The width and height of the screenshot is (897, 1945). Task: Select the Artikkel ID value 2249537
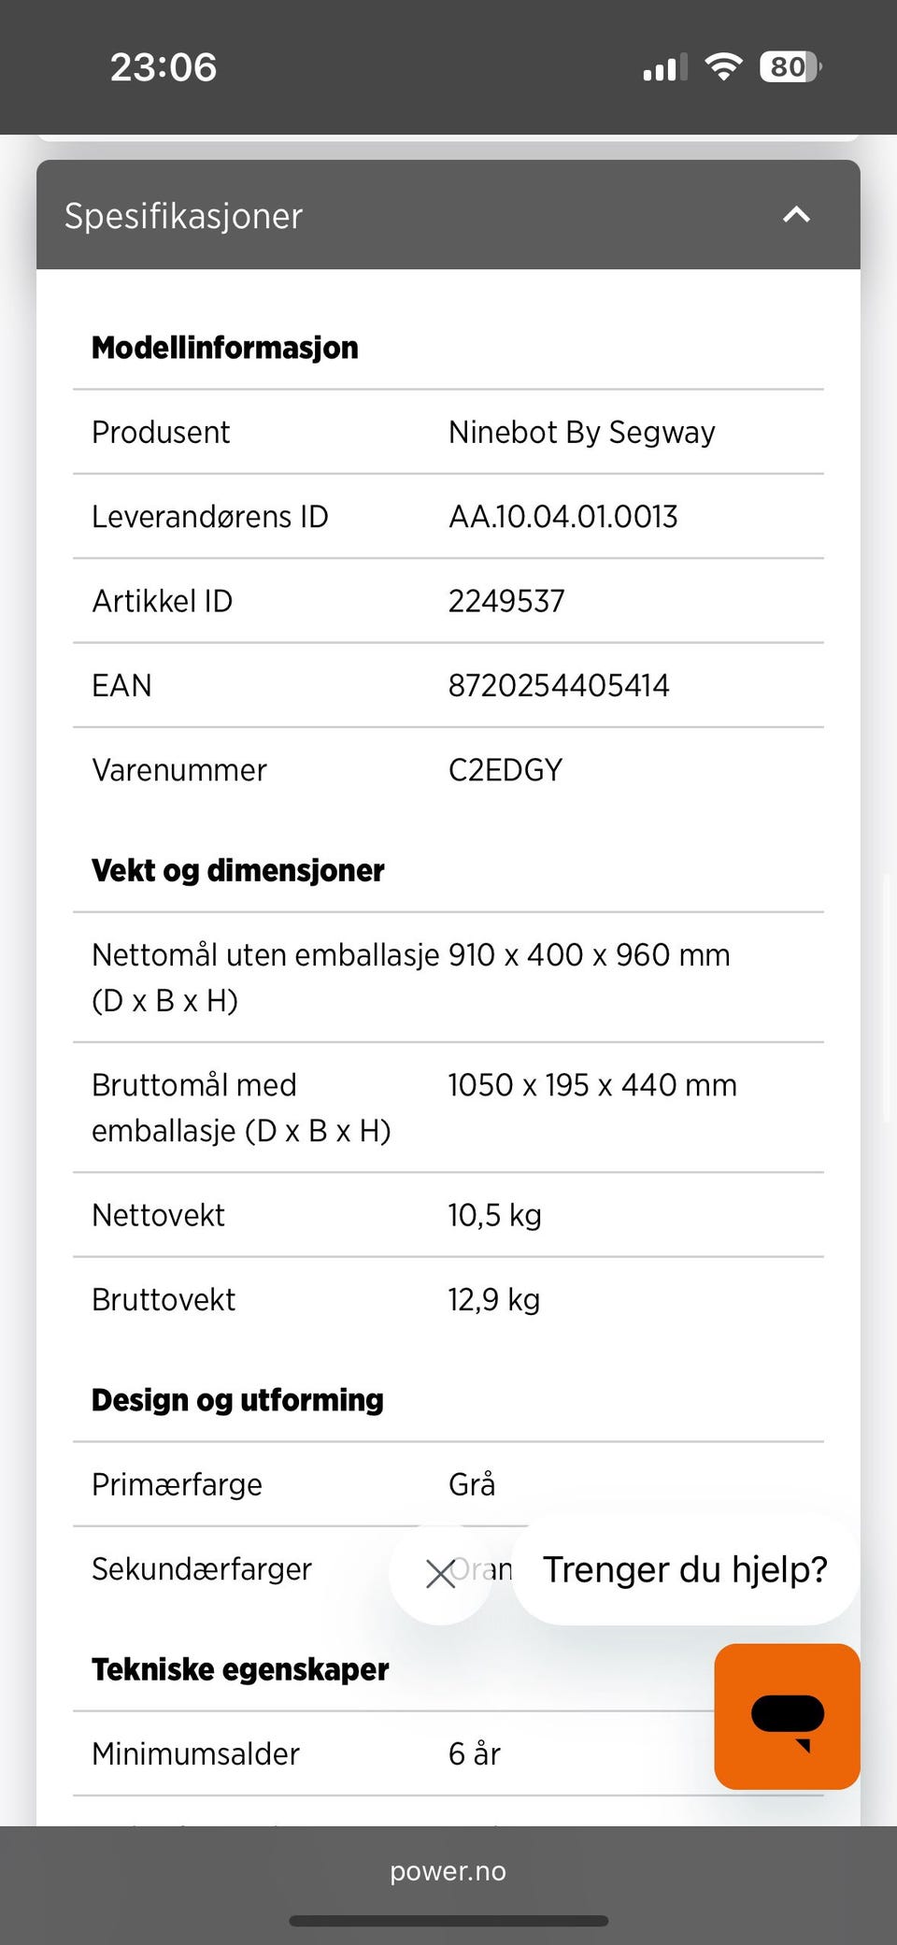click(506, 601)
